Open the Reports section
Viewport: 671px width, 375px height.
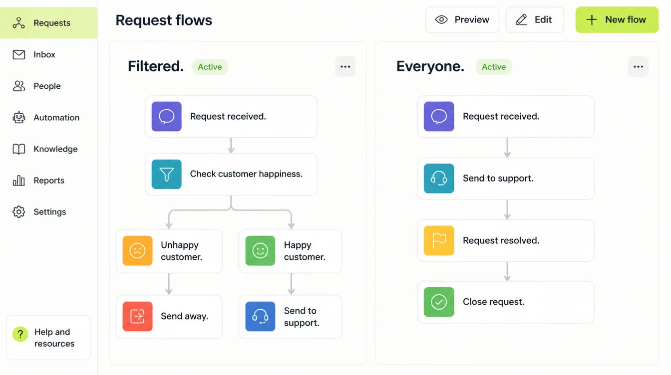pos(48,180)
